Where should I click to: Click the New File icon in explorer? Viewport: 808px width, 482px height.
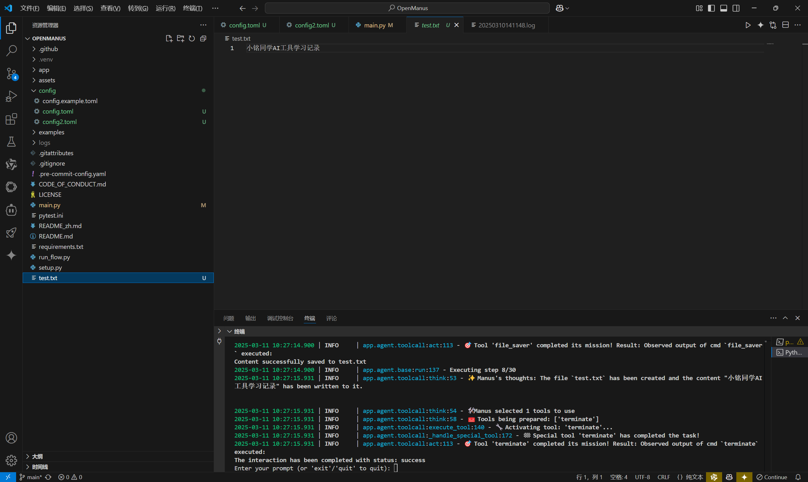point(169,39)
